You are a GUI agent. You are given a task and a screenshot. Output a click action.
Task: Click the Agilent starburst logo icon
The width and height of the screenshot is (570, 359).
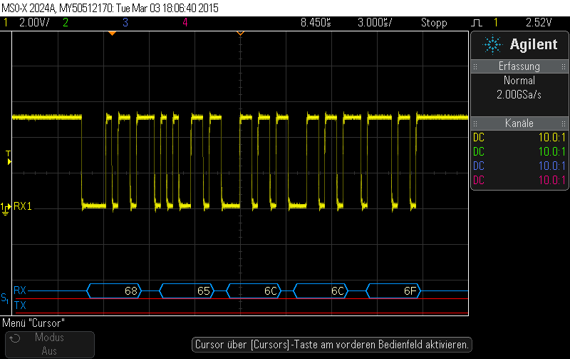492,45
